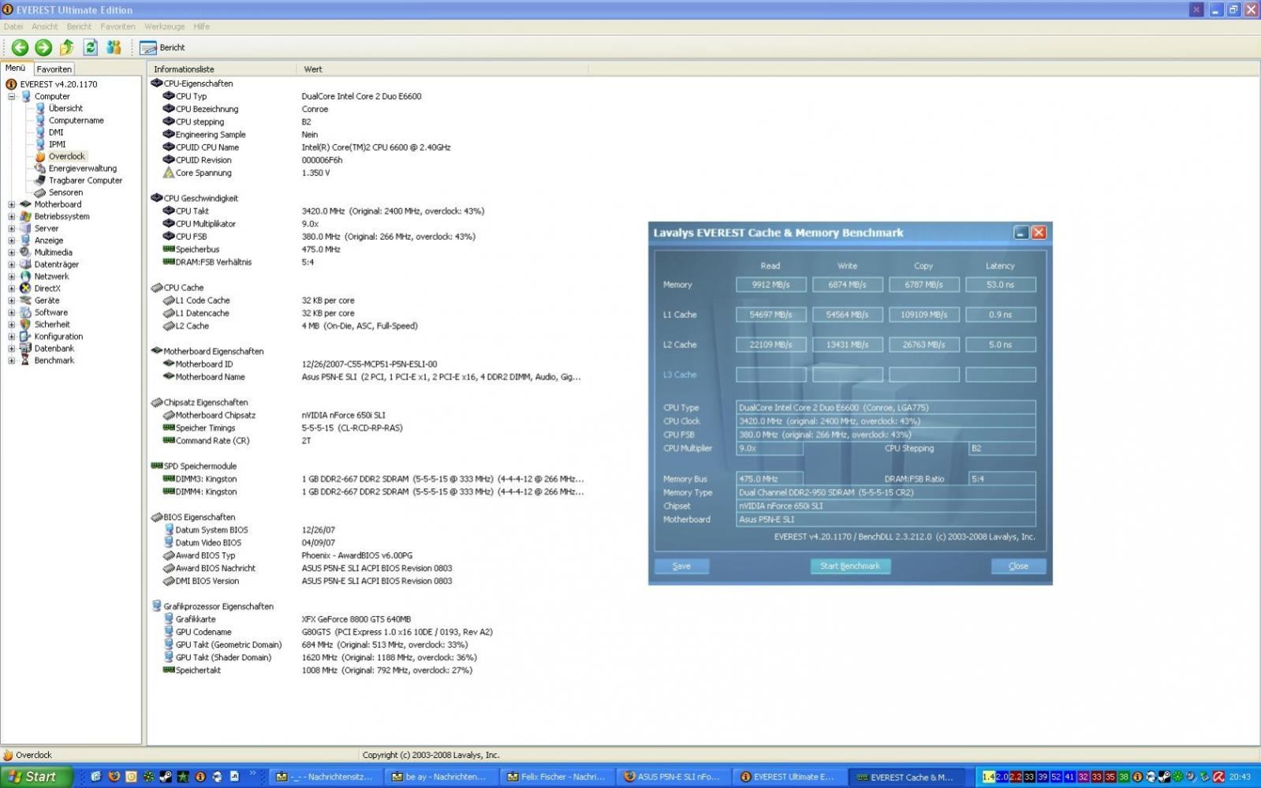Click the Memory Latency 53.0 ns field
This screenshot has width=1261, height=788.
tap(1000, 285)
